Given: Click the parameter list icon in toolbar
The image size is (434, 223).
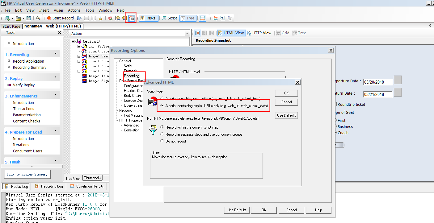Looking at the screenshot, I should pyautogui.click(x=223, y=18).
